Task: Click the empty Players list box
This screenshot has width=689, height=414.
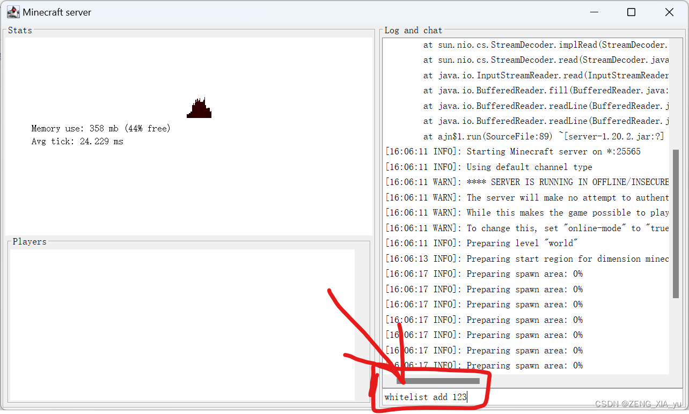Action: click(182, 324)
